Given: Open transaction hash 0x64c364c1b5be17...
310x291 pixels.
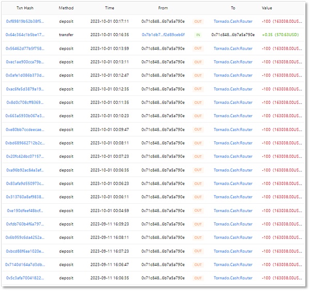Looking at the screenshot, I should (x=25, y=35).
